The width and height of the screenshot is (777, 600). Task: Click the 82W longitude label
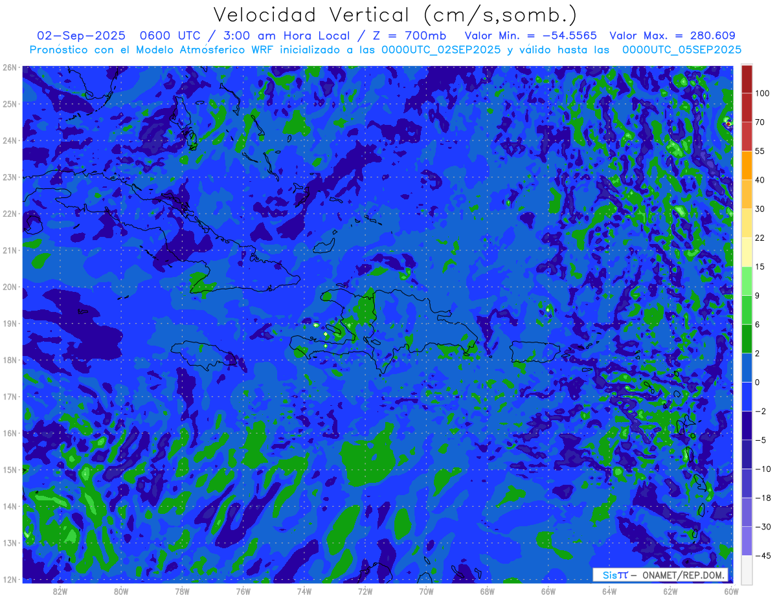click(60, 591)
